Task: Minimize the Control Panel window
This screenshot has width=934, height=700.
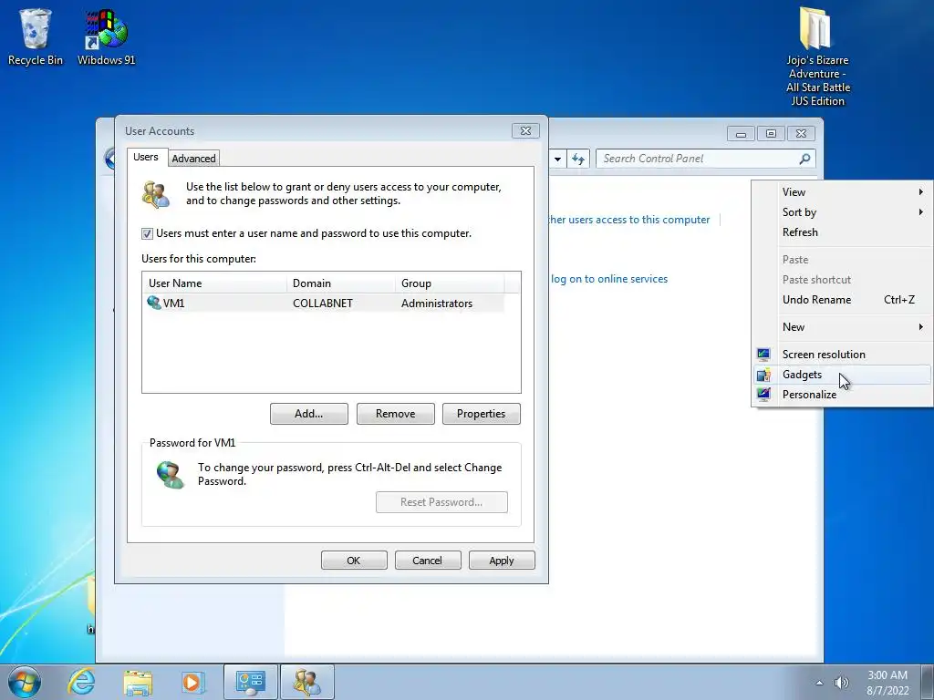Action: 741,134
